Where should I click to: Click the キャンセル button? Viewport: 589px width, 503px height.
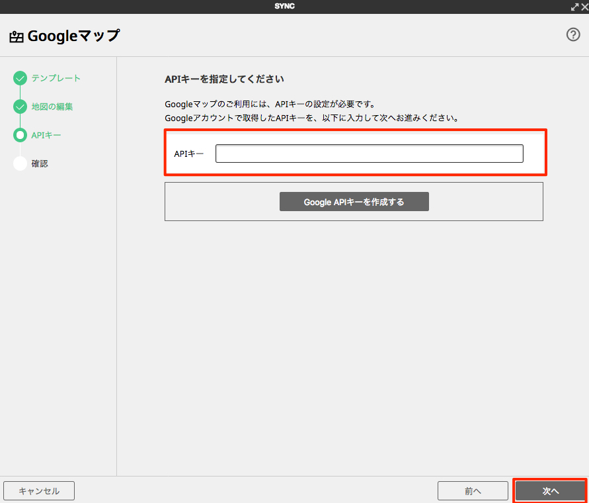point(39,491)
